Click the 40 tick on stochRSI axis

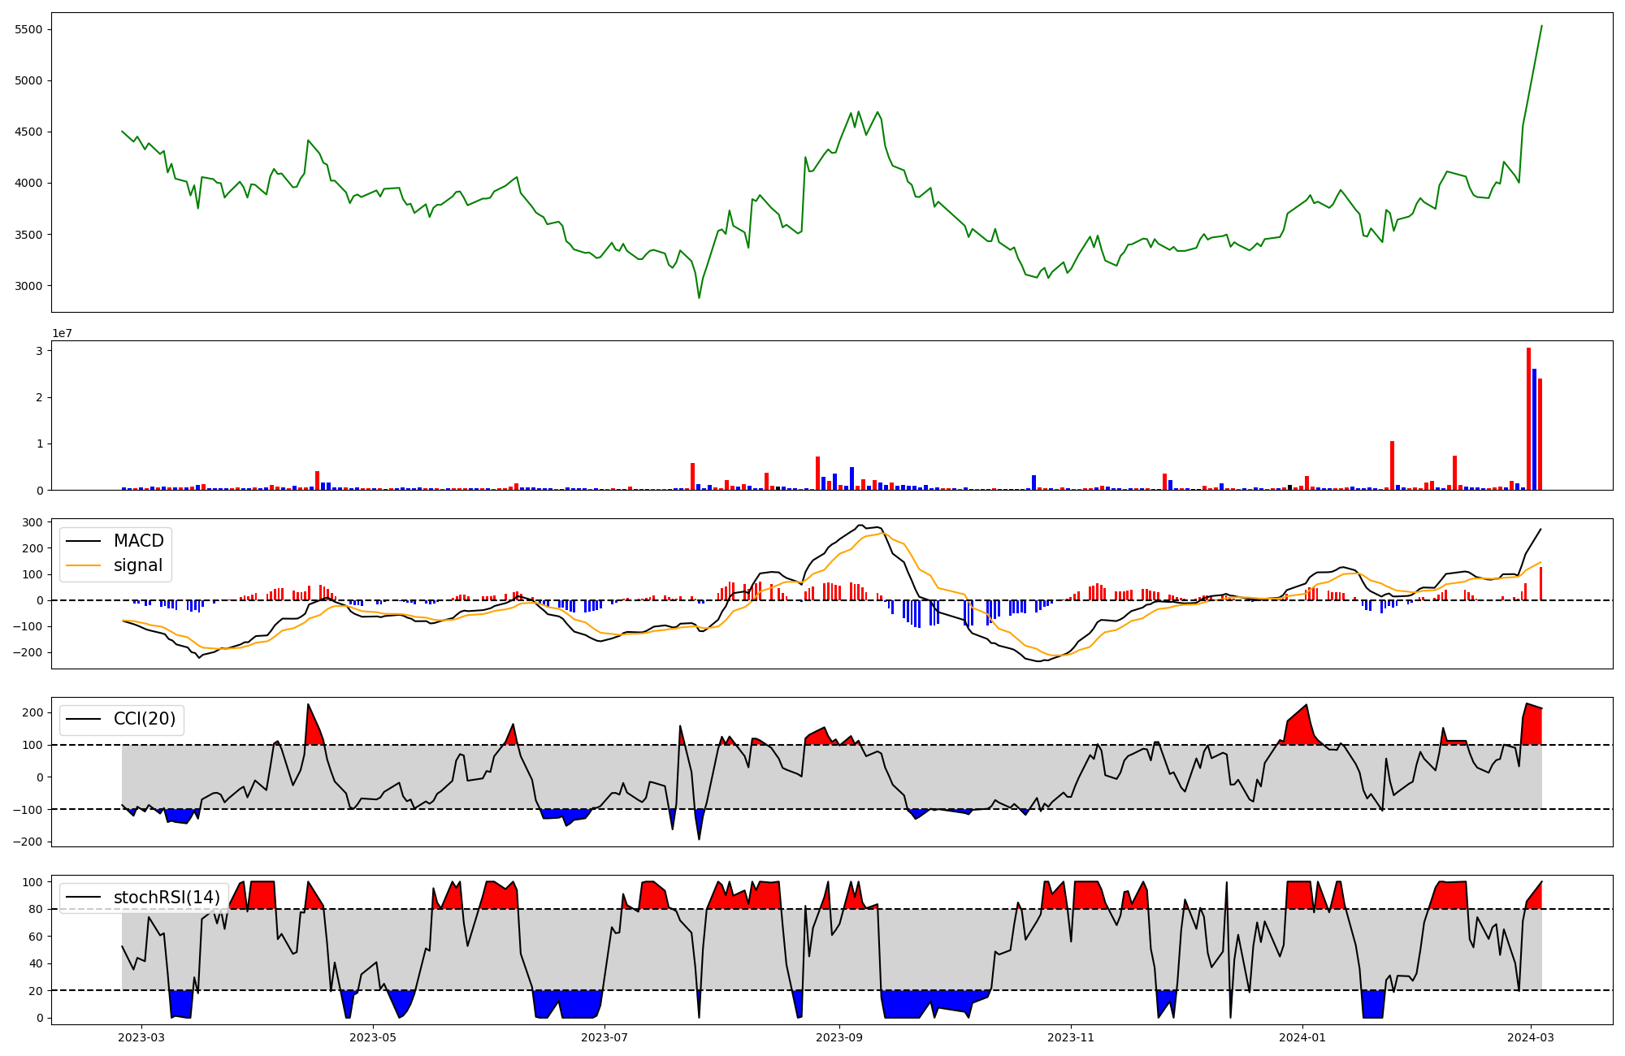click(37, 963)
